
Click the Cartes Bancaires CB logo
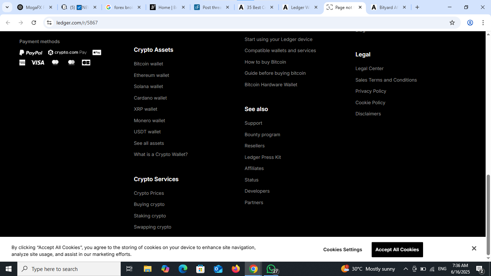pos(86,63)
